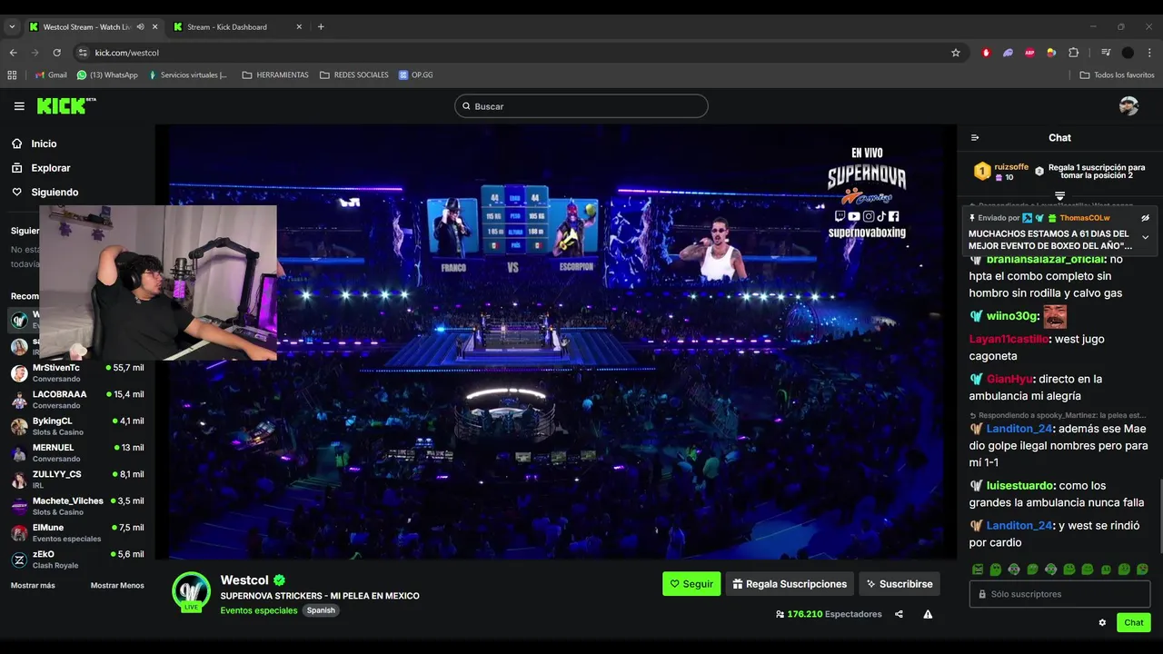Click the green Chat send button

click(1133, 622)
